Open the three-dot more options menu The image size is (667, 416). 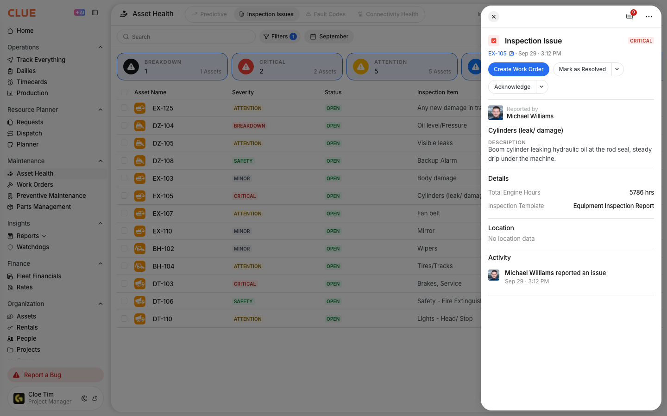[x=649, y=17]
